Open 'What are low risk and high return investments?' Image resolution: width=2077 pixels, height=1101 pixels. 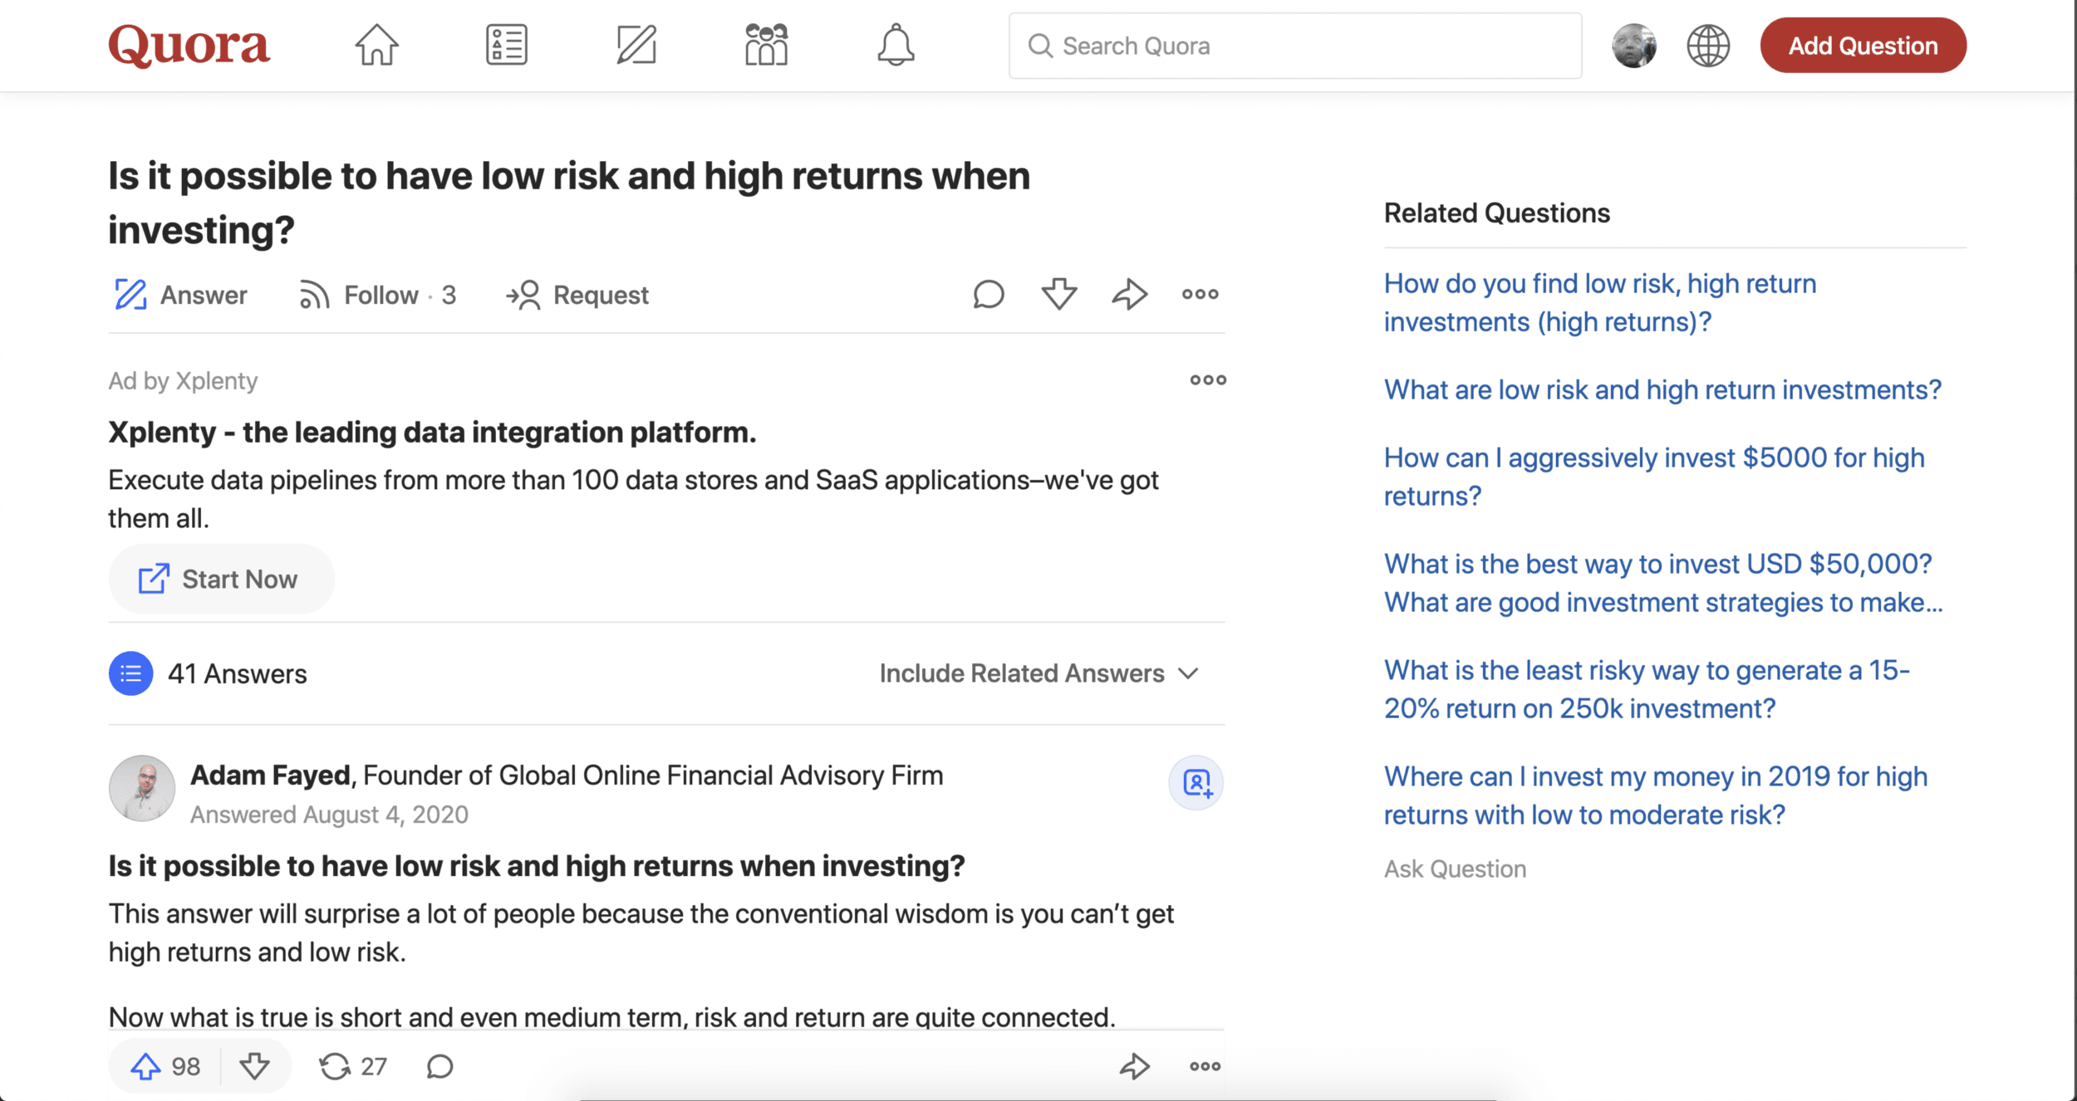coord(1662,389)
